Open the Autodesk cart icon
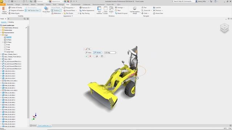This screenshot has width=232, height=130. tap(211, 1)
